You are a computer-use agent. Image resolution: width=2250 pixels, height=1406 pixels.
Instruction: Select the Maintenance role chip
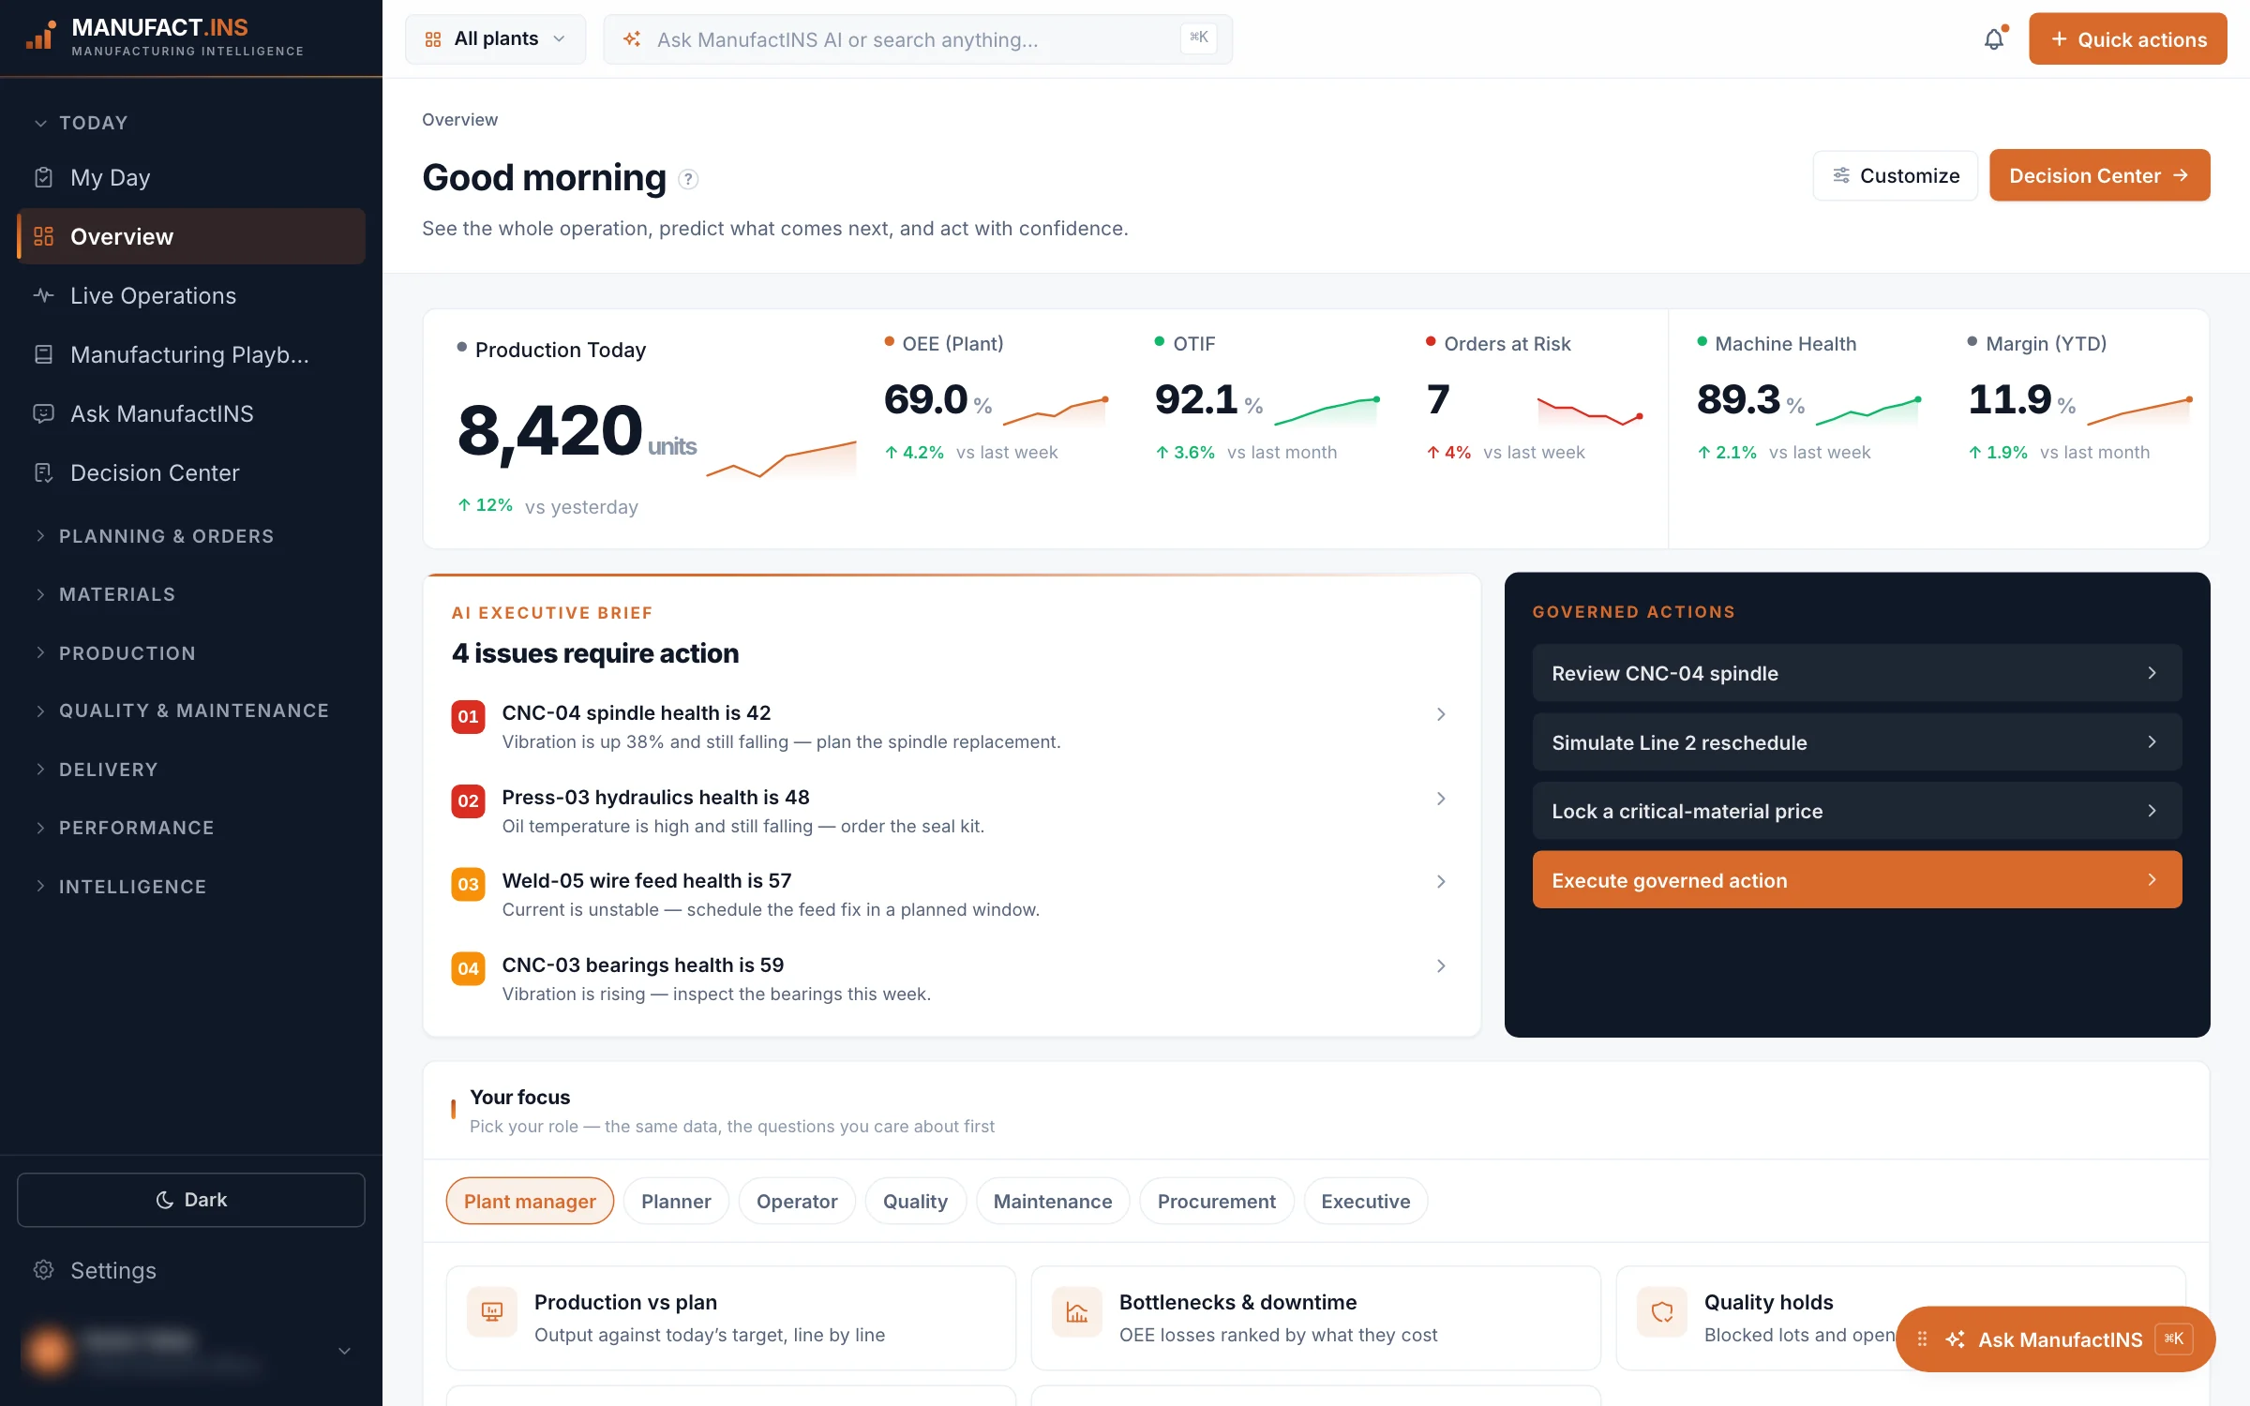click(x=1053, y=1201)
